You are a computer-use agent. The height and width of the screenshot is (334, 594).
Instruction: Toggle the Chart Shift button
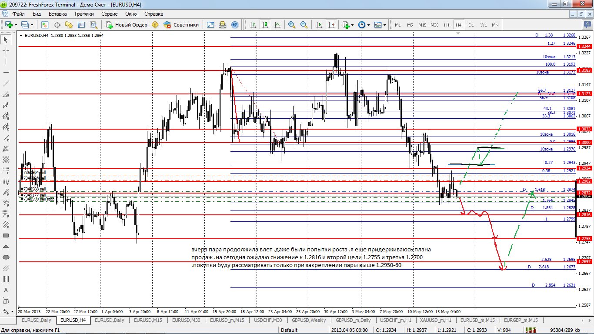point(332,25)
